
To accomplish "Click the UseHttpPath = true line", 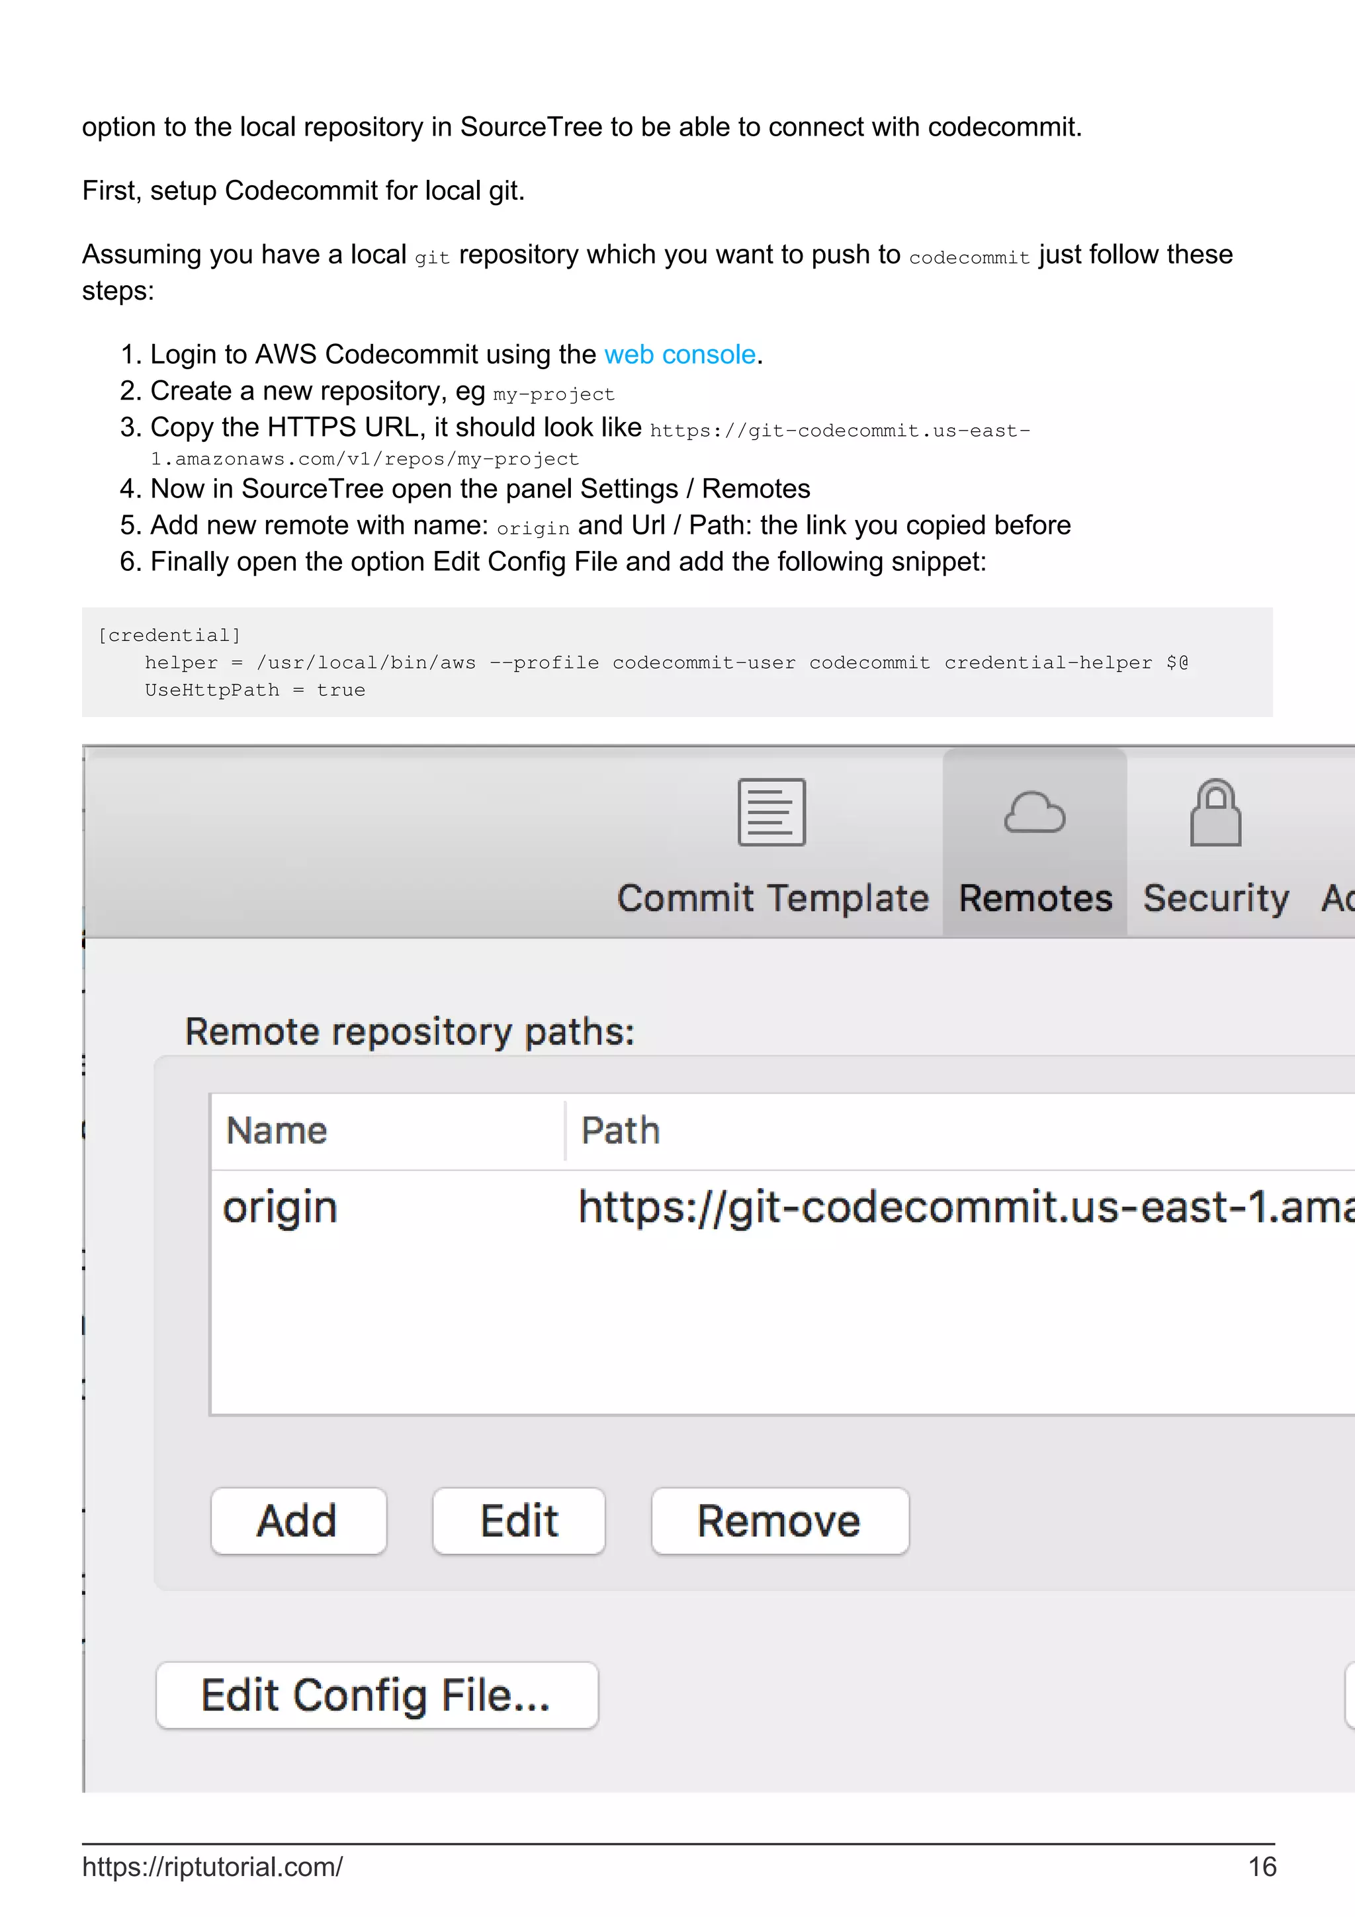I will 255,691.
